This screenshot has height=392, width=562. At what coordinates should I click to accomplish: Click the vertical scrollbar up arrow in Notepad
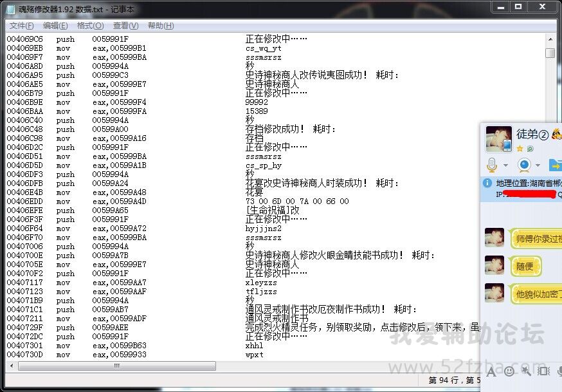coord(550,39)
